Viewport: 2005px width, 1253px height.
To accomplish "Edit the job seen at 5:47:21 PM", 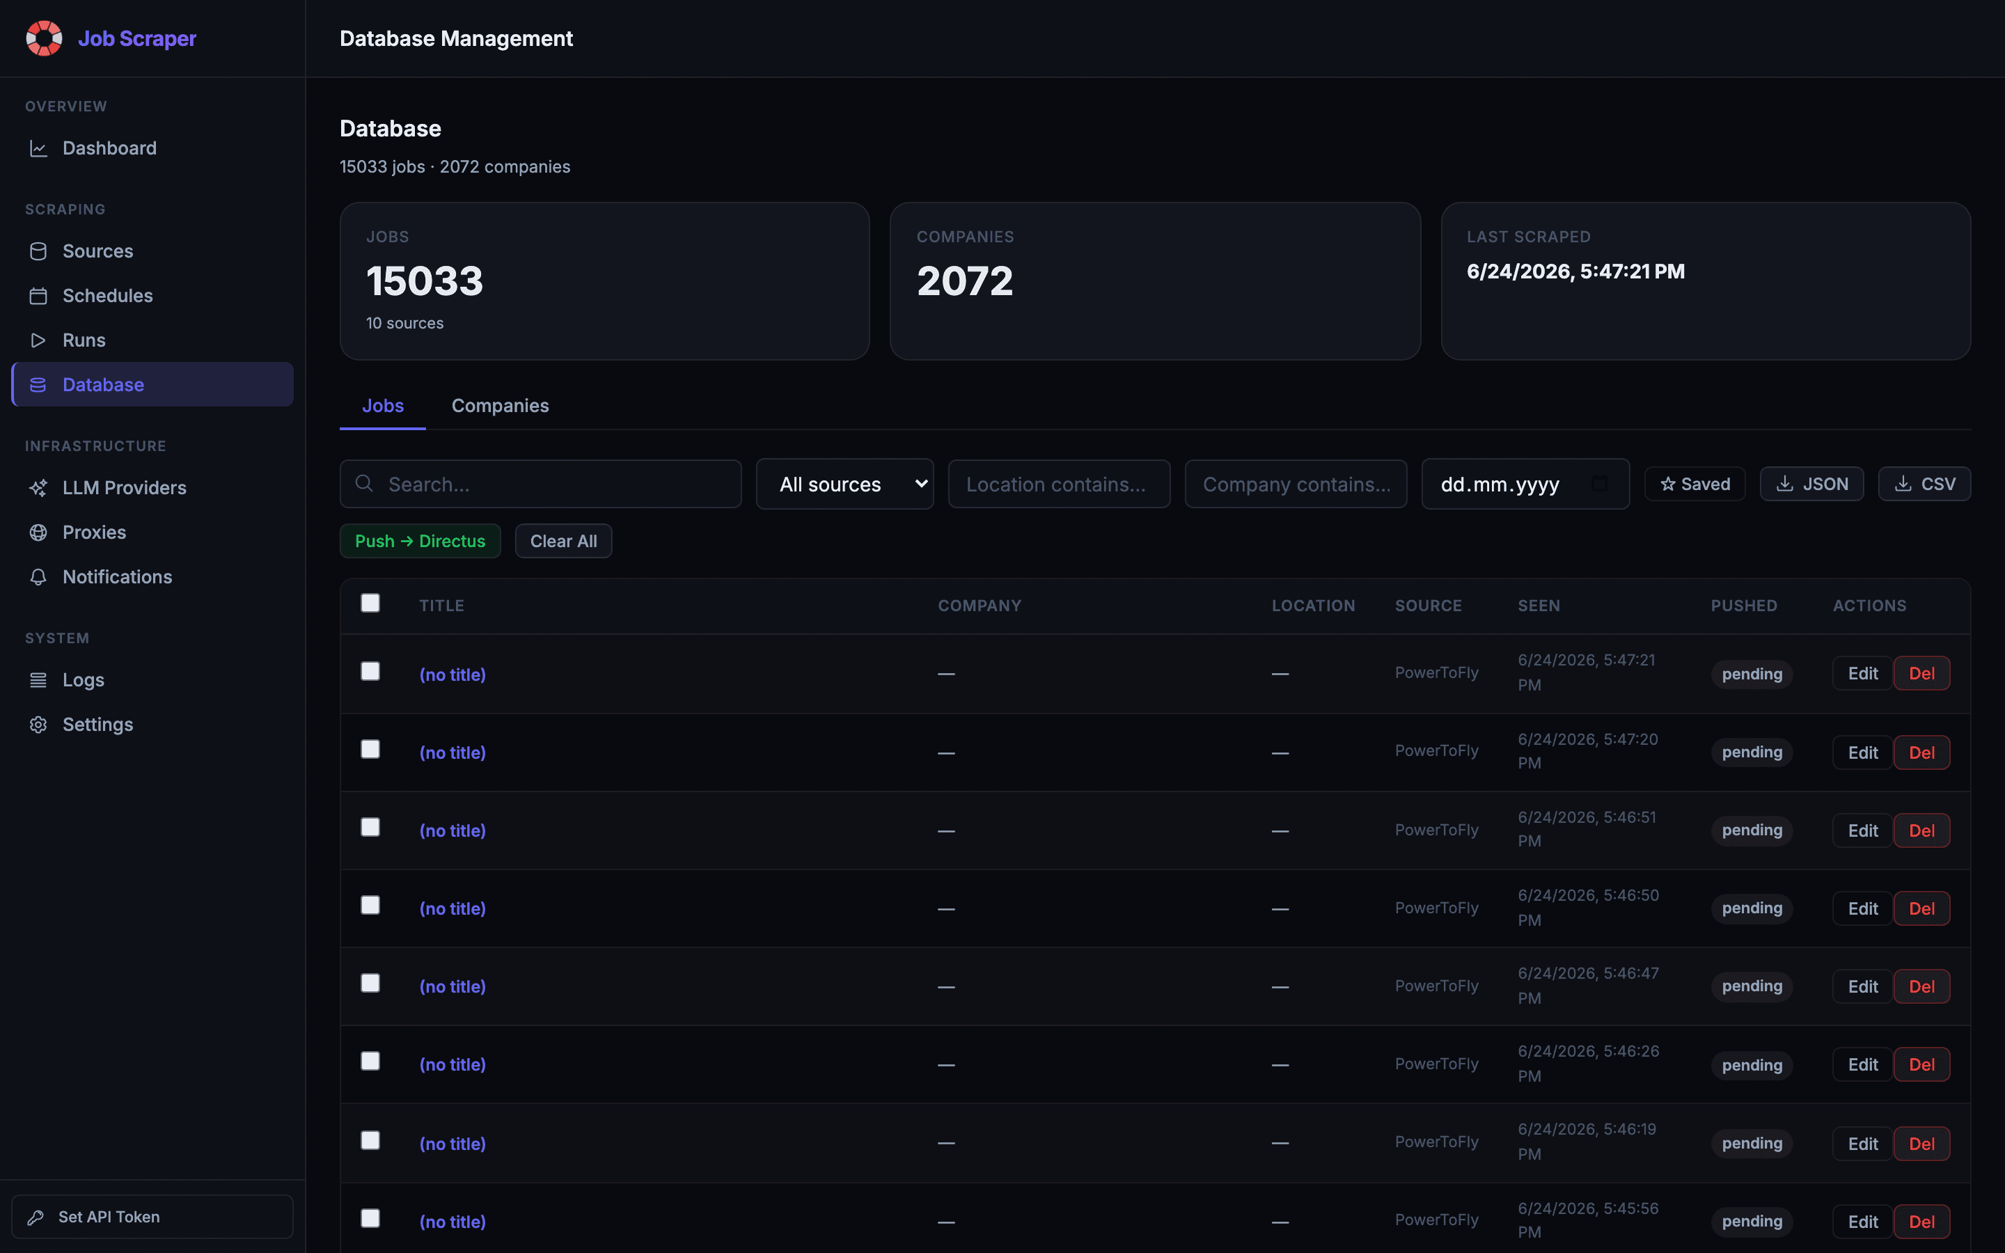I will pos(1862,674).
